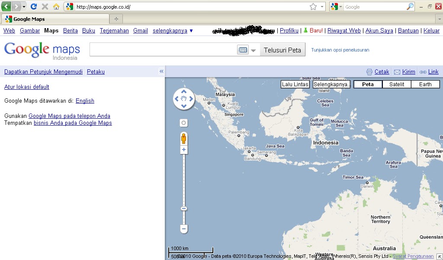Image resolution: width=443 pixels, height=260 pixels.
Task: Click the green flask Baru! icon
Action: pos(305,30)
